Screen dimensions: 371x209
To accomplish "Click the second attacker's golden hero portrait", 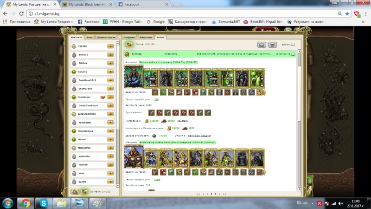I will 134,157.
